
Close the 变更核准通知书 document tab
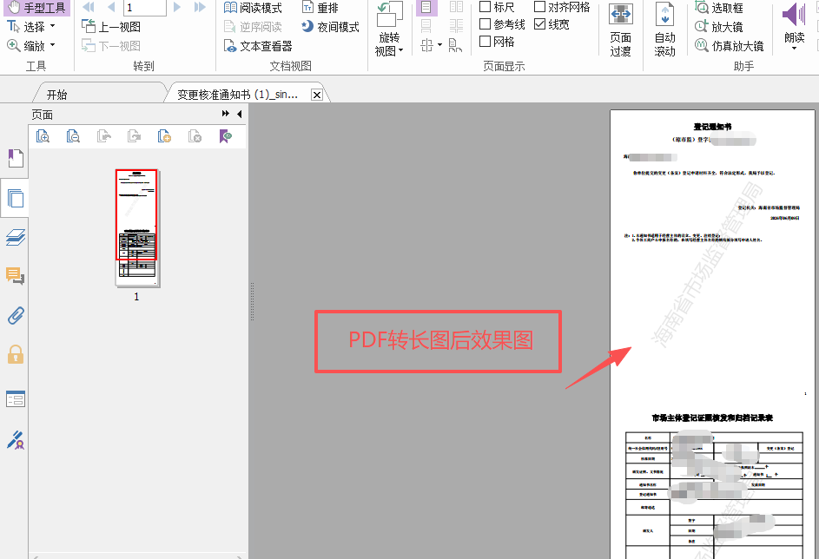click(x=316, y=95)
